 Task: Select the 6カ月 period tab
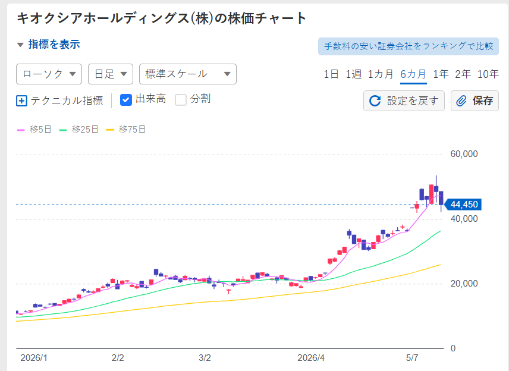click(x=413, y=74)
